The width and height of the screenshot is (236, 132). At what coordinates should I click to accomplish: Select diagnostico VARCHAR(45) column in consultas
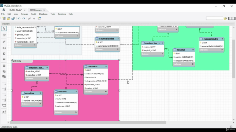click(96, 81)
